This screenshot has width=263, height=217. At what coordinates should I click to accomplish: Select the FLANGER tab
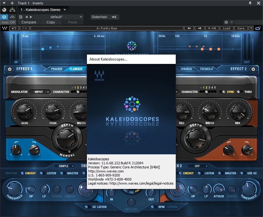click(76, 69)
